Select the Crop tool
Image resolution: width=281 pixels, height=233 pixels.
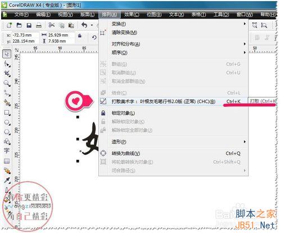(x=7, y=73)
